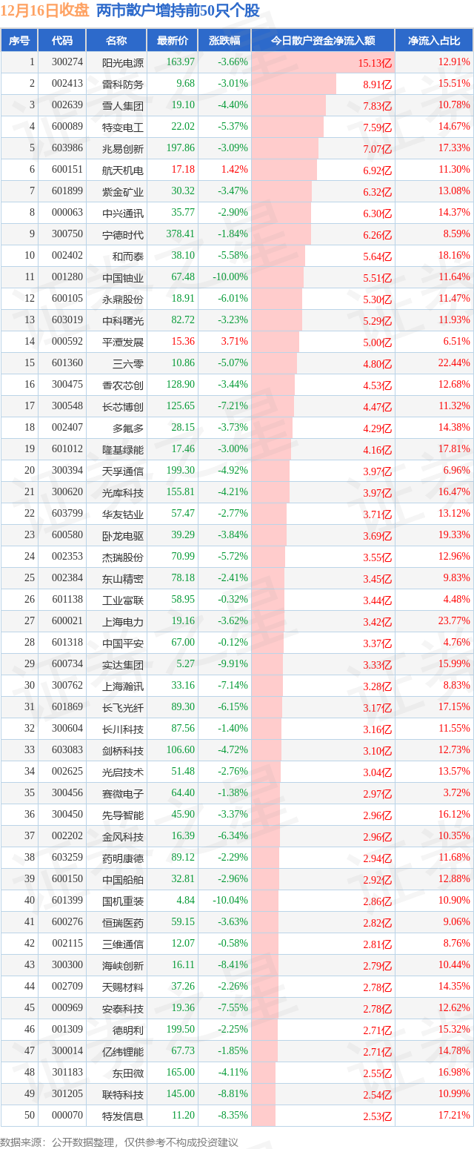Click 平潭发展 change value 3.71%
The height and width of the screenshot is (1149, 474).
235,342
